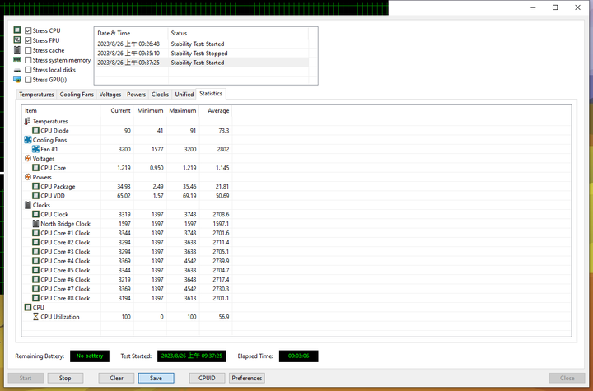Click the Save button
The height and width of the screenshot is (391, 593).
(156, 378)
